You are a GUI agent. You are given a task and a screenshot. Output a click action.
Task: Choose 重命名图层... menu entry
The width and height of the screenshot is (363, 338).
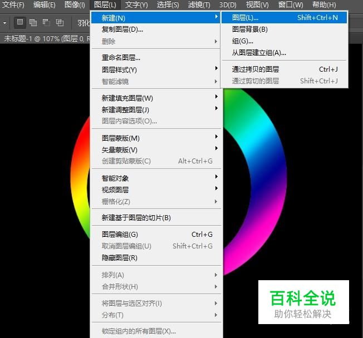[x=155, y=58]
